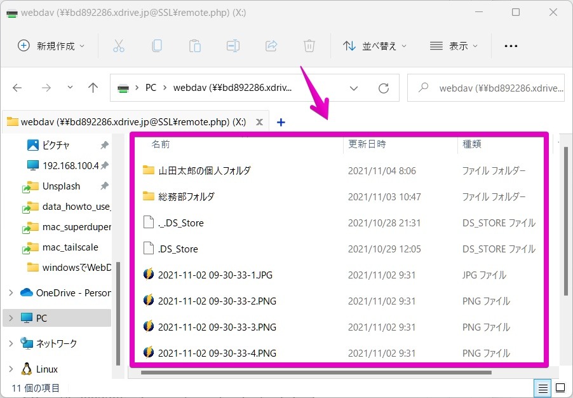Image resolution: width=573 pixels, height=398 pixels.
Task: Click the Copy icon in the toolbar
Action: pyautogui.click(x=156, y=45)
